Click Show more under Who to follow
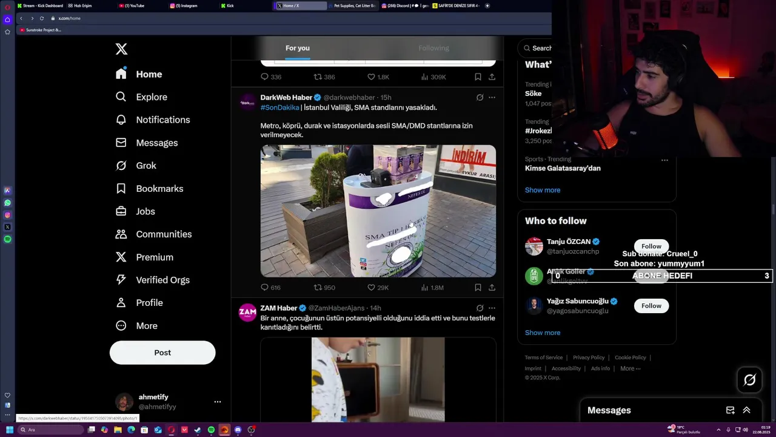 [x=543, y=333]
